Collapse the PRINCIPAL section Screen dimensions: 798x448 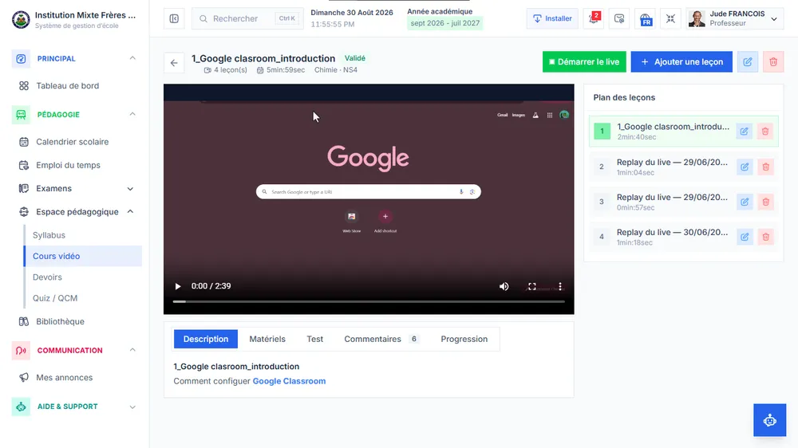(132, 58)
